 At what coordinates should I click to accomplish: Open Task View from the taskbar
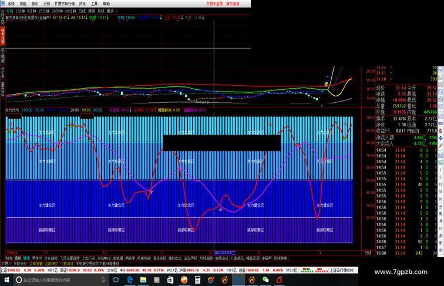click(116, 280)
